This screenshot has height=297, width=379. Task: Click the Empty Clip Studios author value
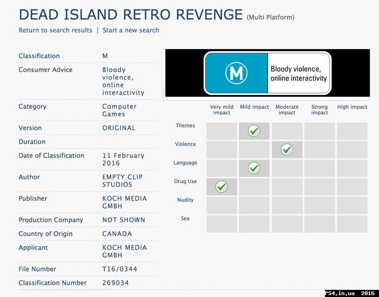point(122,181)
